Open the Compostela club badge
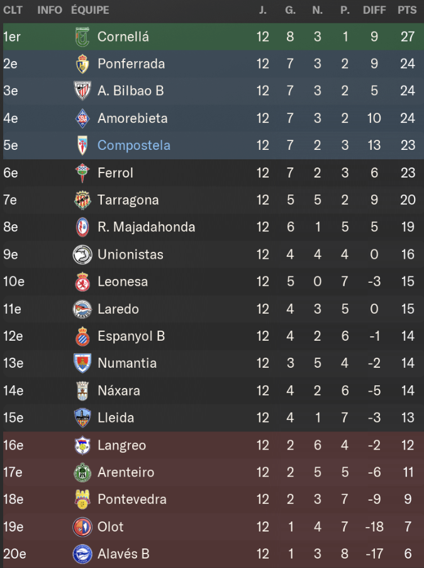The image size is (424, 568). pyautogui.click(x=81, y=145)
